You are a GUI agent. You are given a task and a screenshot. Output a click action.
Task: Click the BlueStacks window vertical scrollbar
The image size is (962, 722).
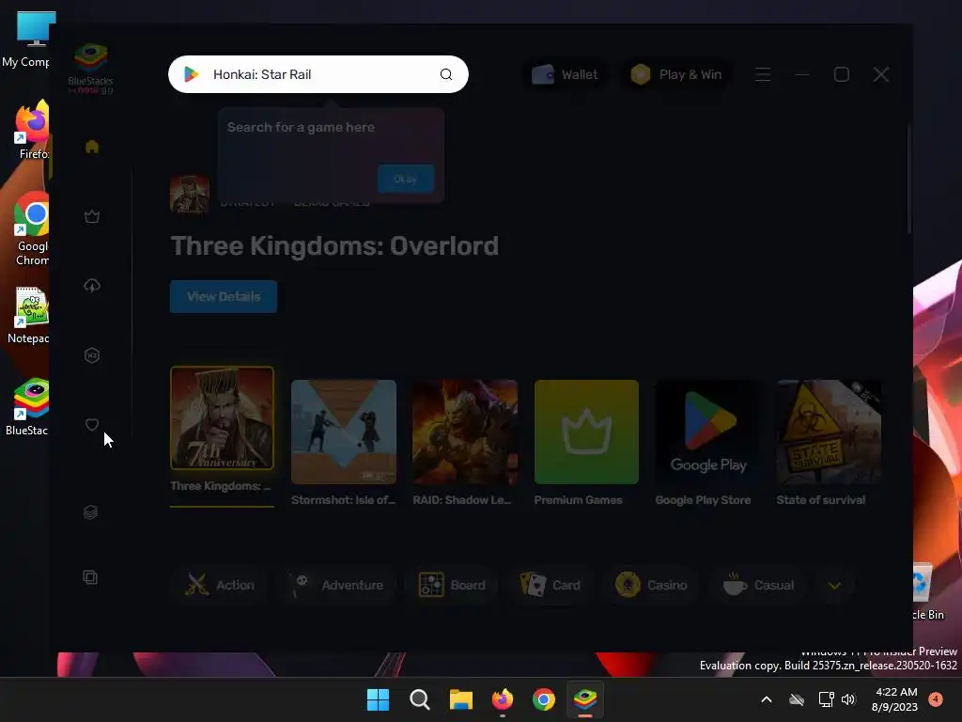click(x=908, y=180)
